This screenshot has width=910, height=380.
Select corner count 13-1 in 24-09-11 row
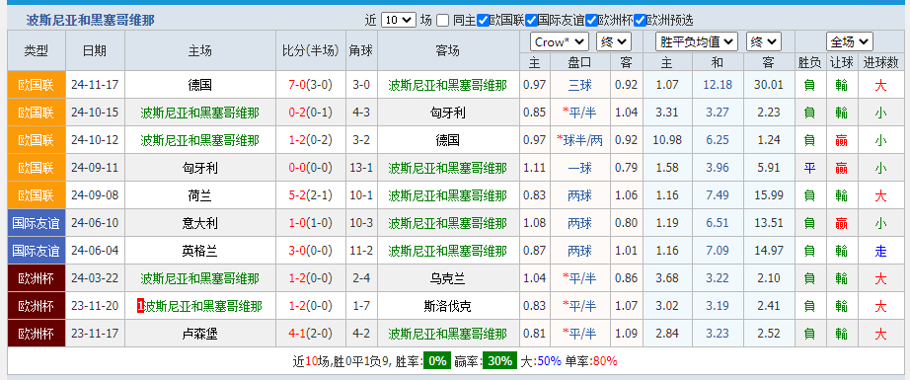361,168
